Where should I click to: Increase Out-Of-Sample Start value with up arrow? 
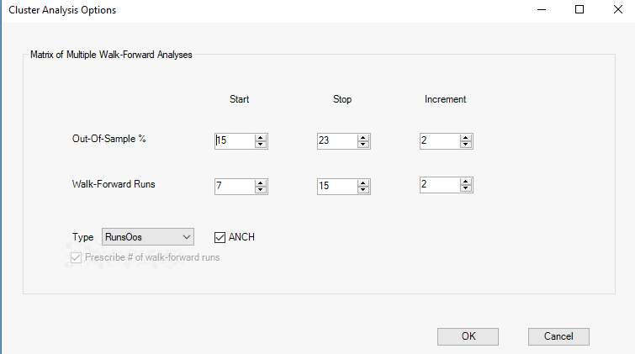(261, 137)
